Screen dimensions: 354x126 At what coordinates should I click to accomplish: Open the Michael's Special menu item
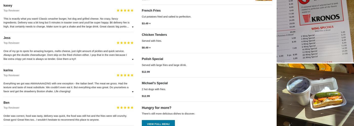(155, 83)
